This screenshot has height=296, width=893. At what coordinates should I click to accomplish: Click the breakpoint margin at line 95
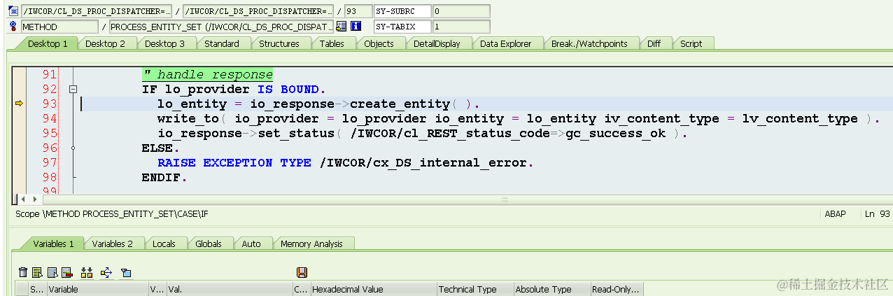(x=20, y=133)
